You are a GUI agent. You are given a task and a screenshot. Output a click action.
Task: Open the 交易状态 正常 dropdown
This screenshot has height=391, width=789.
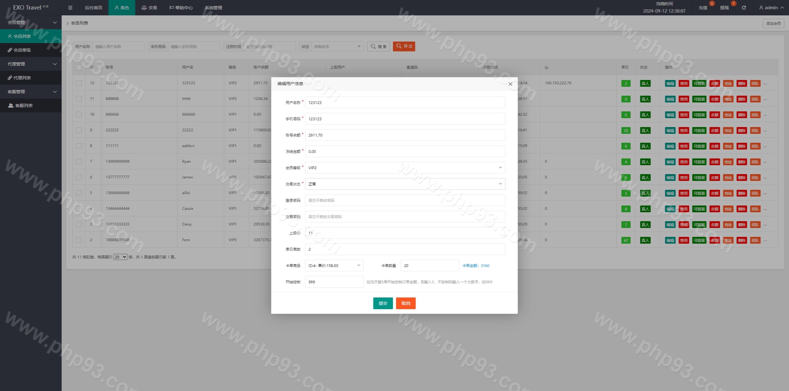tap(405, 184)
